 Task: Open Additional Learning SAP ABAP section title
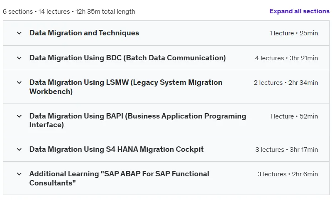point(119,178)
